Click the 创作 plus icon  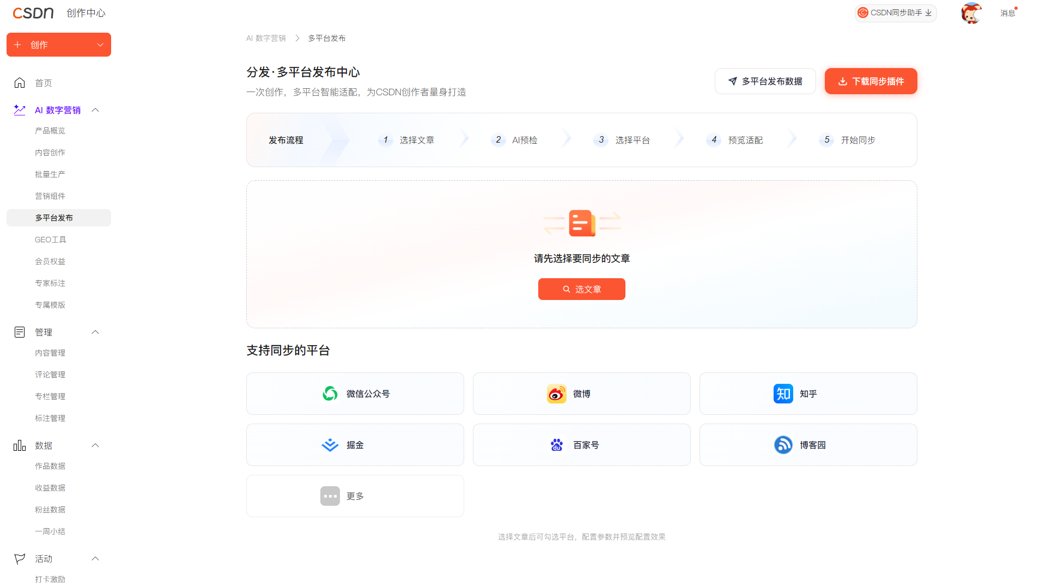point(17,45)
